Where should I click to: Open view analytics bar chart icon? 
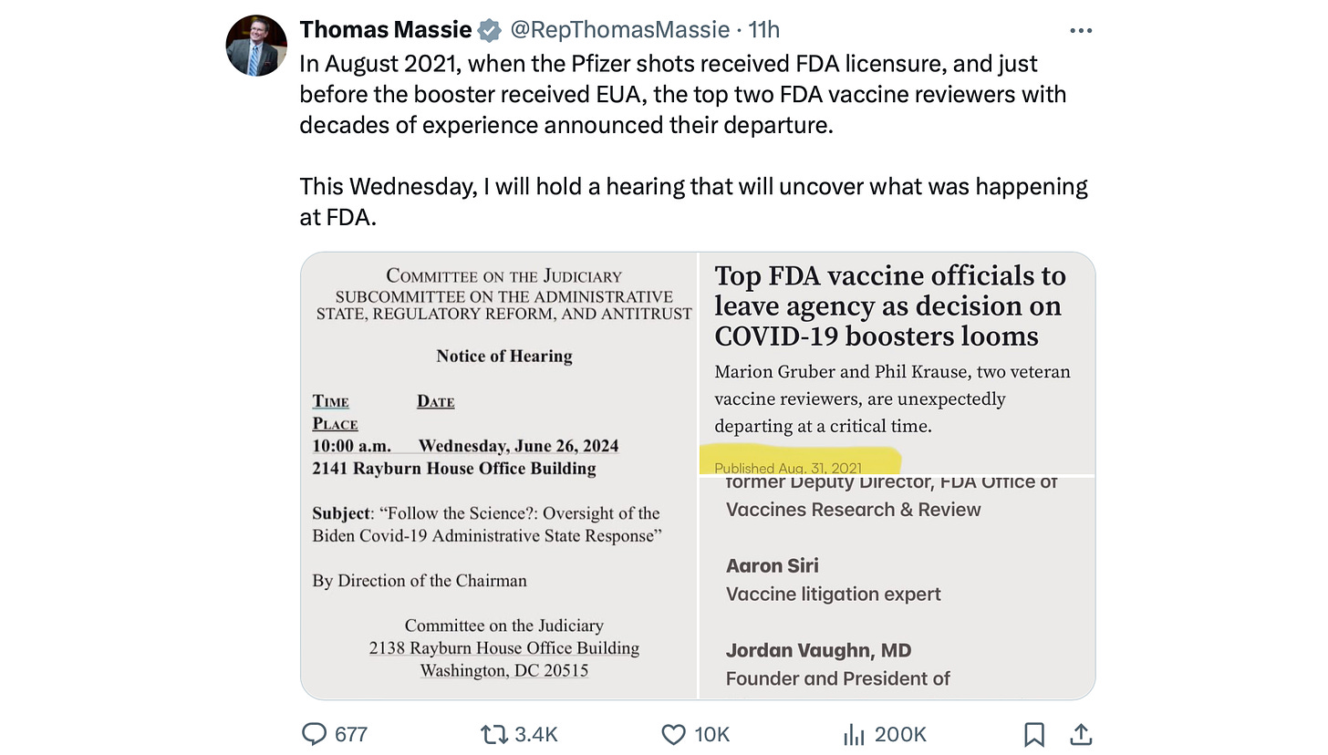click(x=854, y=734)
